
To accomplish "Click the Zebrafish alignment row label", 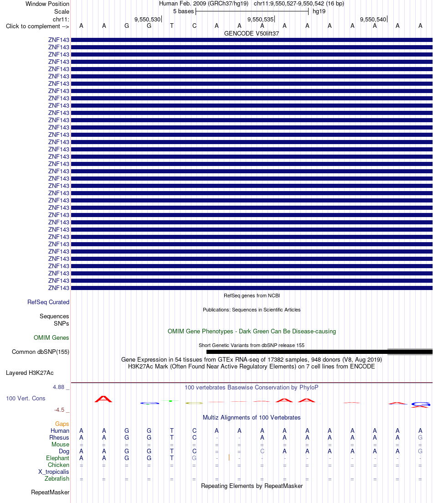I will 57,479.
